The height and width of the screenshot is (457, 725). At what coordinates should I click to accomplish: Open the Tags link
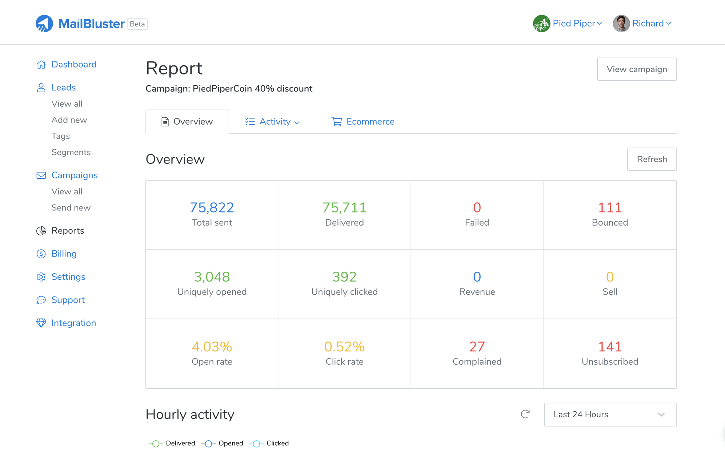(x=61, y=136)
